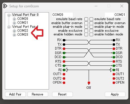The image size is (130, 104).
Task: Click the right OUT1 red pin
Action: pos(114,74)
